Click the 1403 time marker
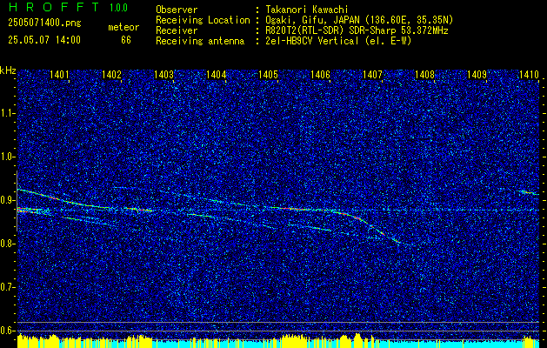The width and height of the screenshot is (547, 348). (164, 74)
